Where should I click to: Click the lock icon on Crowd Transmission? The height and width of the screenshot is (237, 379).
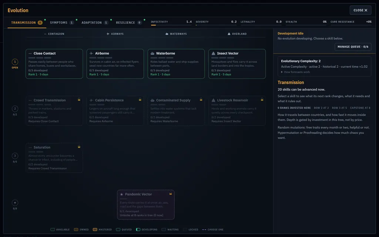click(x=79, y=99)
